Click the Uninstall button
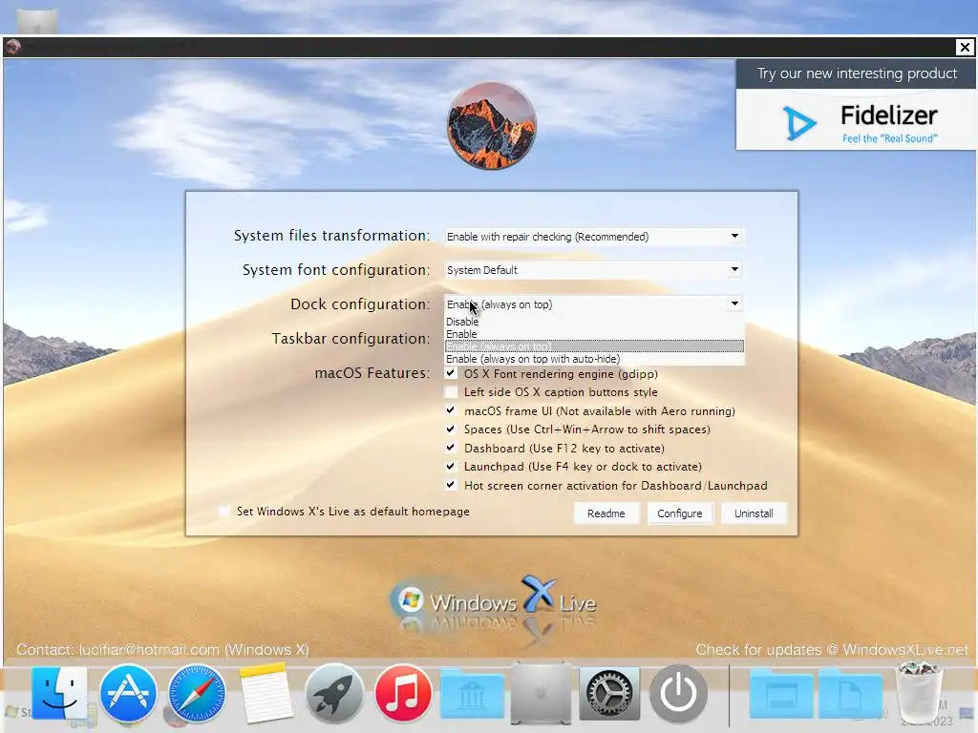The image size is (978, 733). tap(754, 513)
